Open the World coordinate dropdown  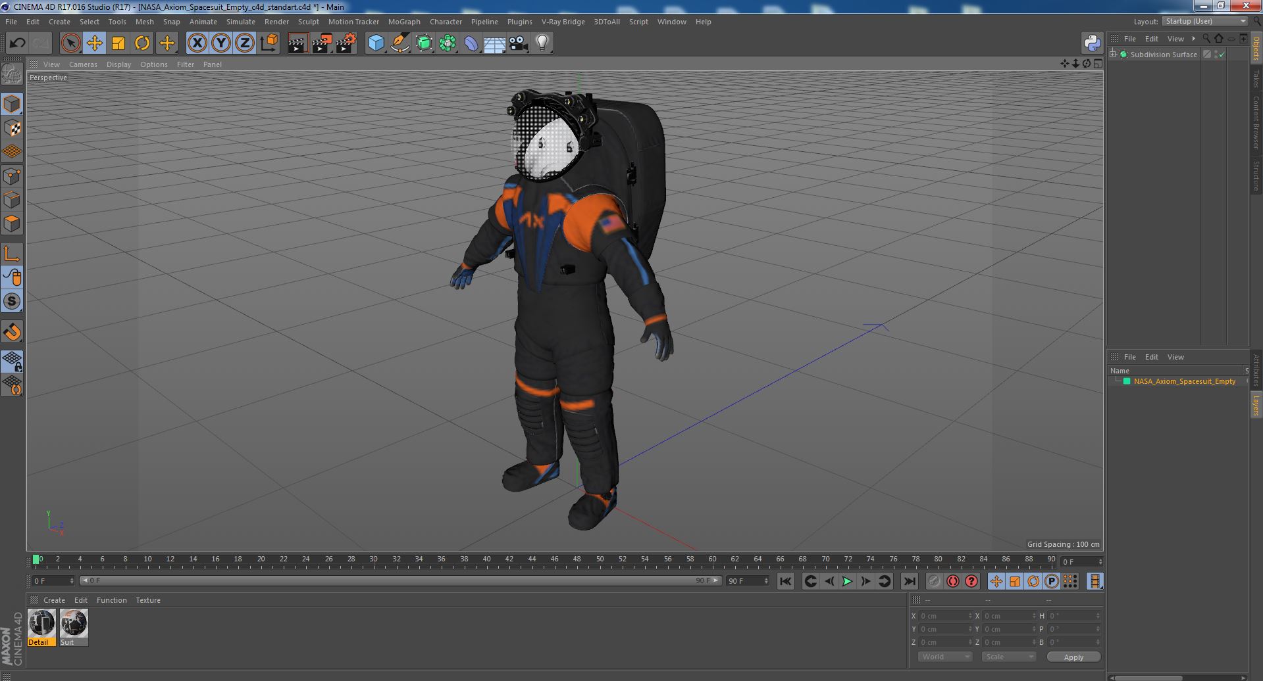[x=945, y=657]
